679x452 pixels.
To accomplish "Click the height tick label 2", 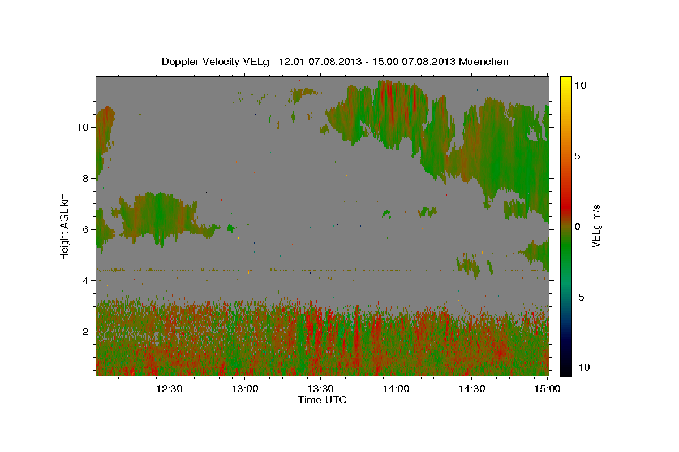I will coord(87,332).
